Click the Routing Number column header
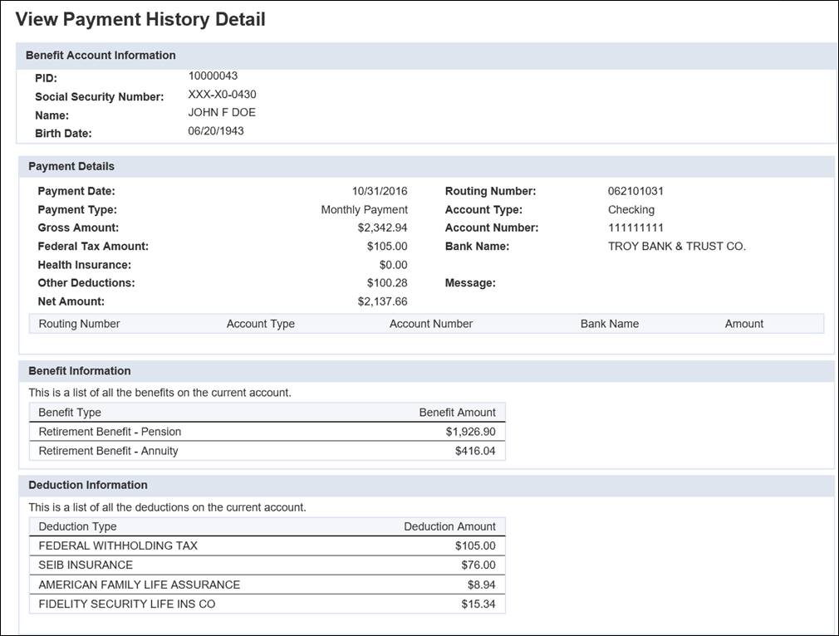This screenshot has height=636, width=839. point(79,324)
